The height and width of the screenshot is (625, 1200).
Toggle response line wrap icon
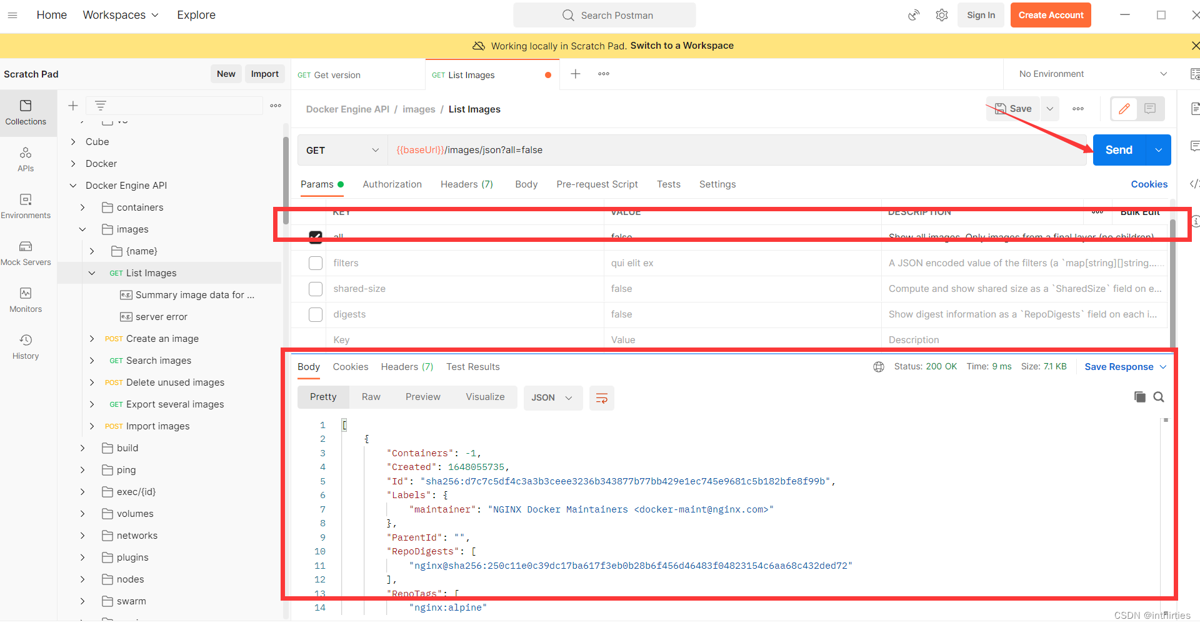(602, 398)
